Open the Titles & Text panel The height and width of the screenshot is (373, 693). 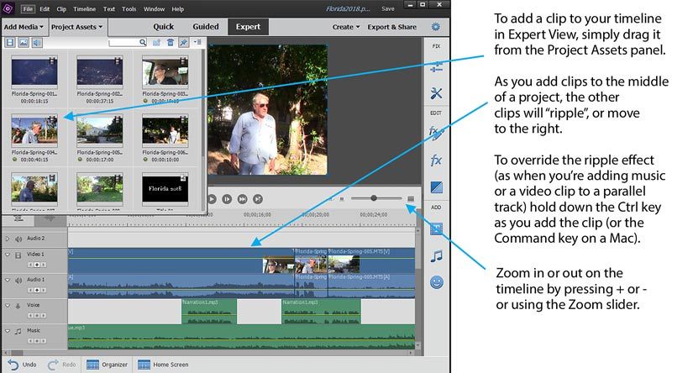coord(436,229)
